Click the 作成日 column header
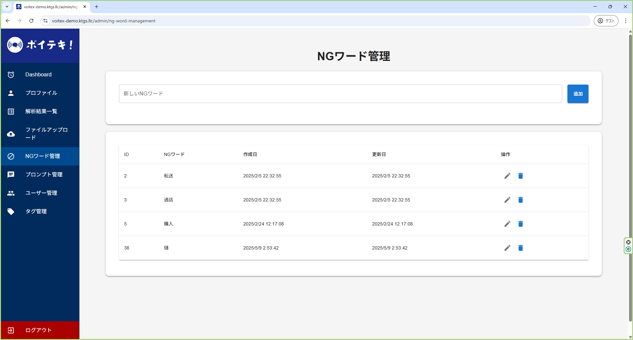This screenshot has width=633, height=340. [x=250, y=154]
